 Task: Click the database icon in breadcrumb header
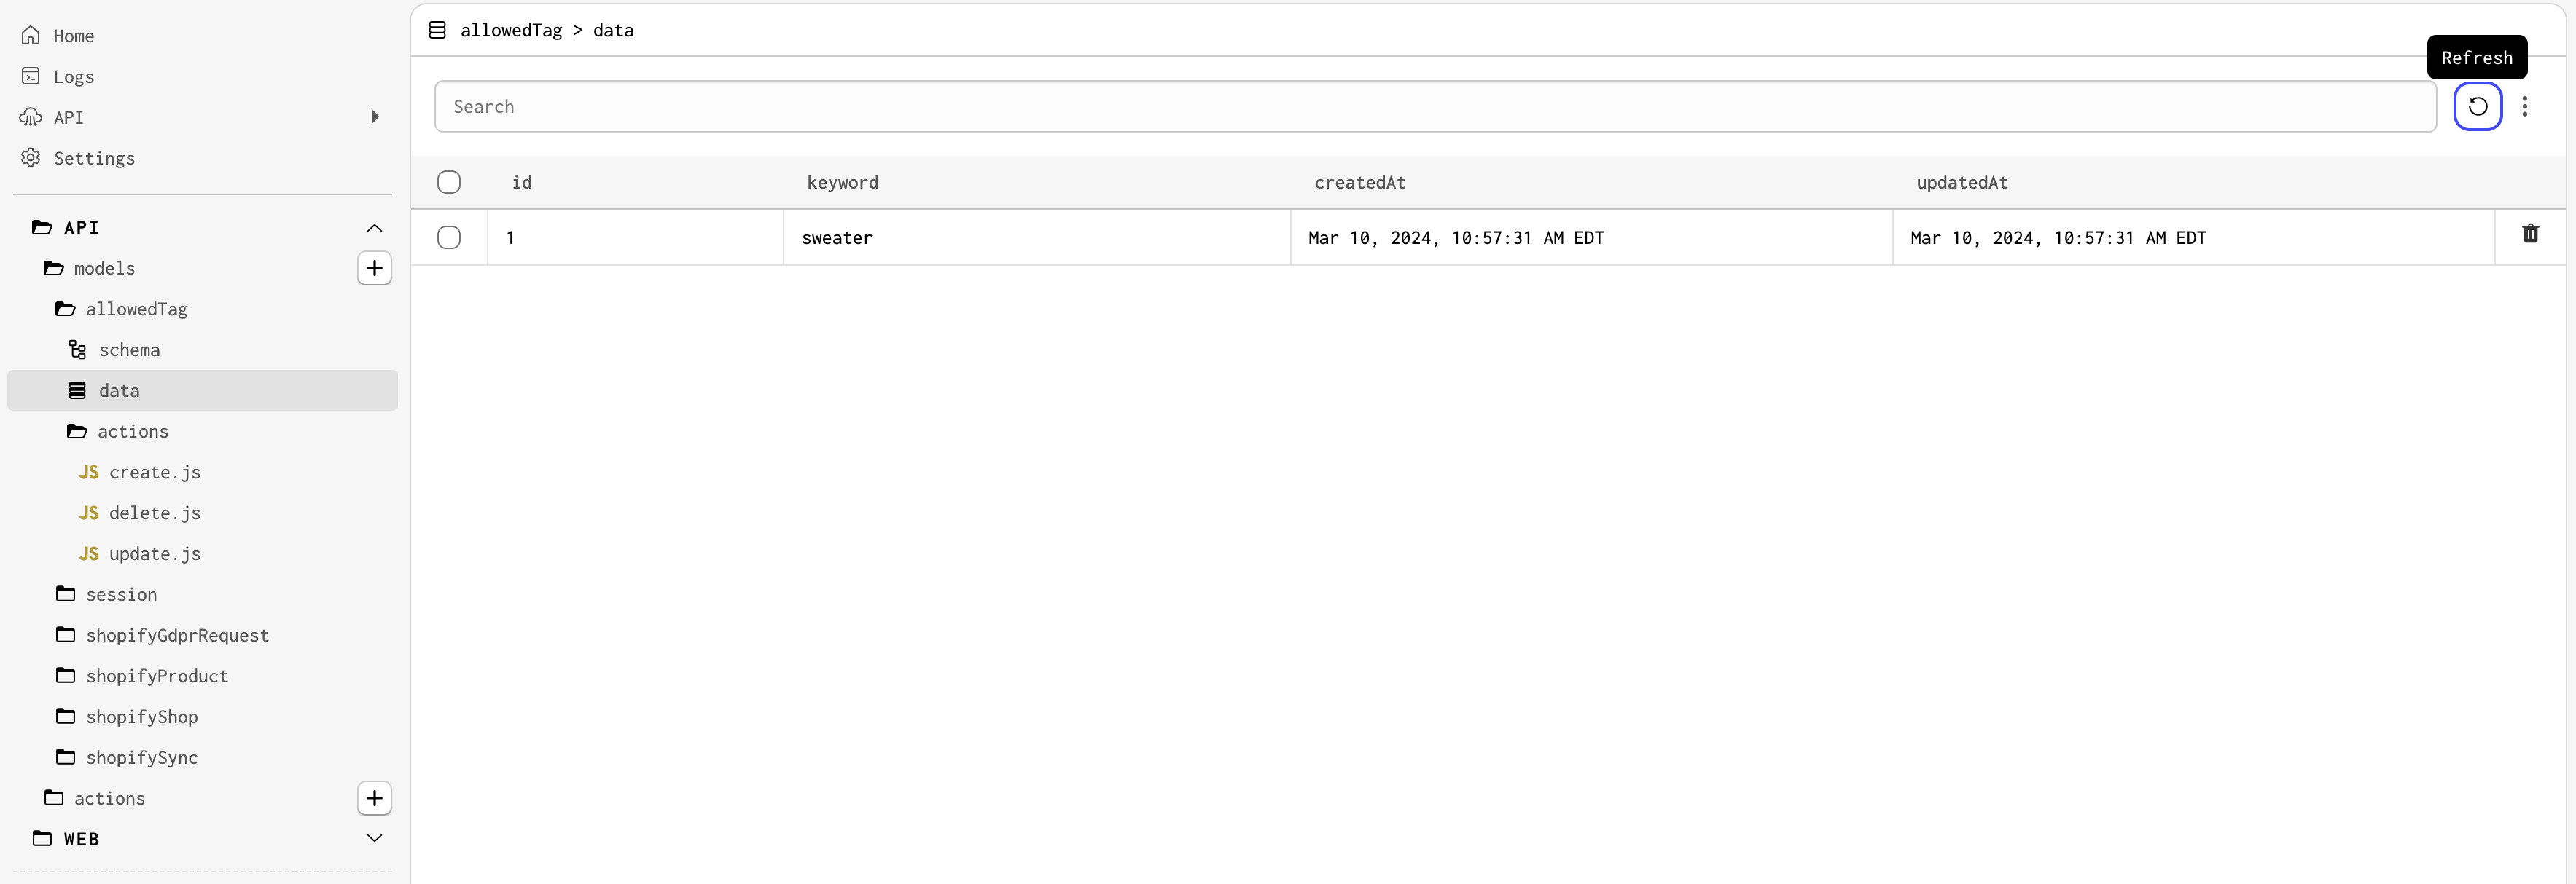[x=437, y=30]
